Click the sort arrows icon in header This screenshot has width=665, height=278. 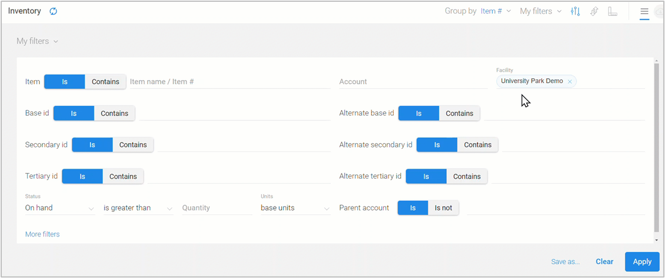click(x=594, y=11)
